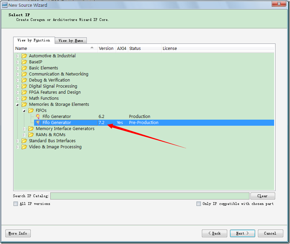
Task: Click the More Info button
Action: pos(18,233)
